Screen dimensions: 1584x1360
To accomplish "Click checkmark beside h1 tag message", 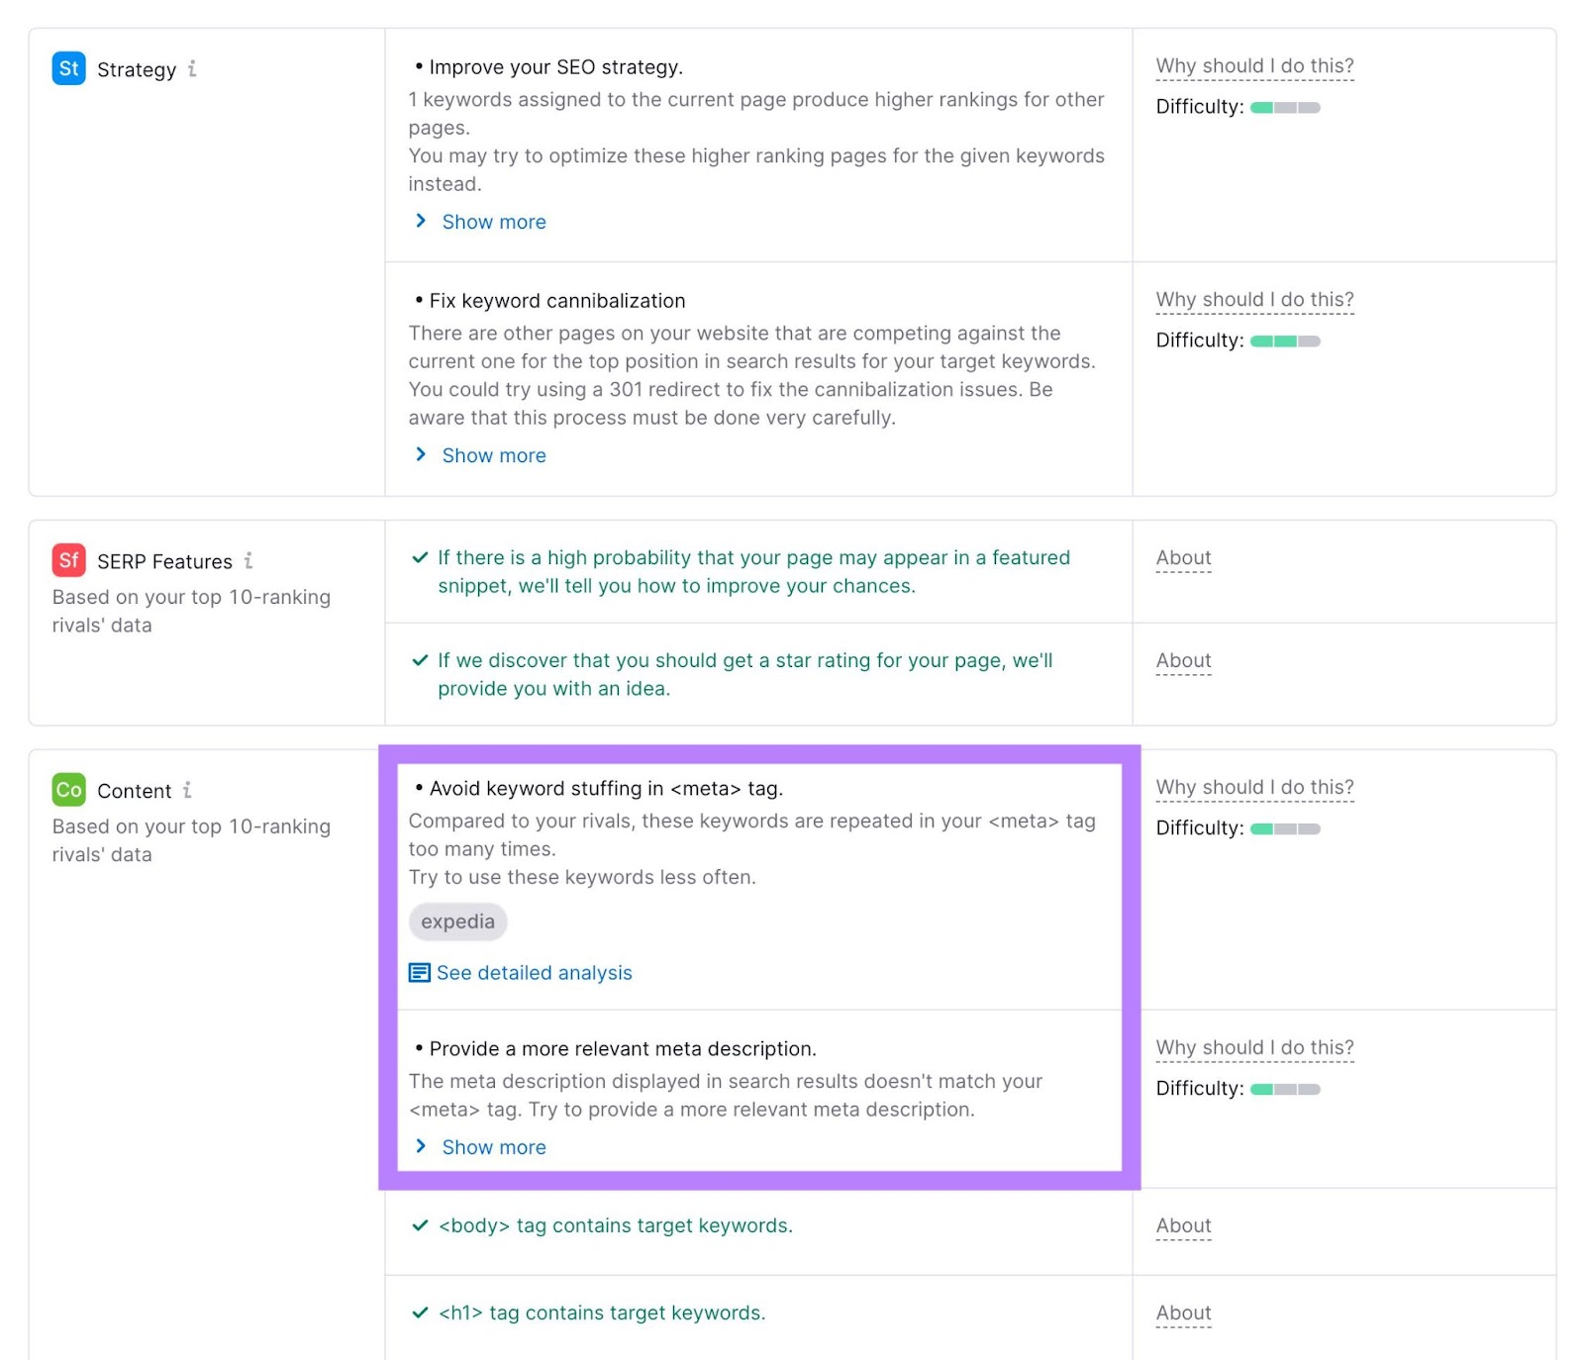I will pyautogui.click(x=420, y=1312).
